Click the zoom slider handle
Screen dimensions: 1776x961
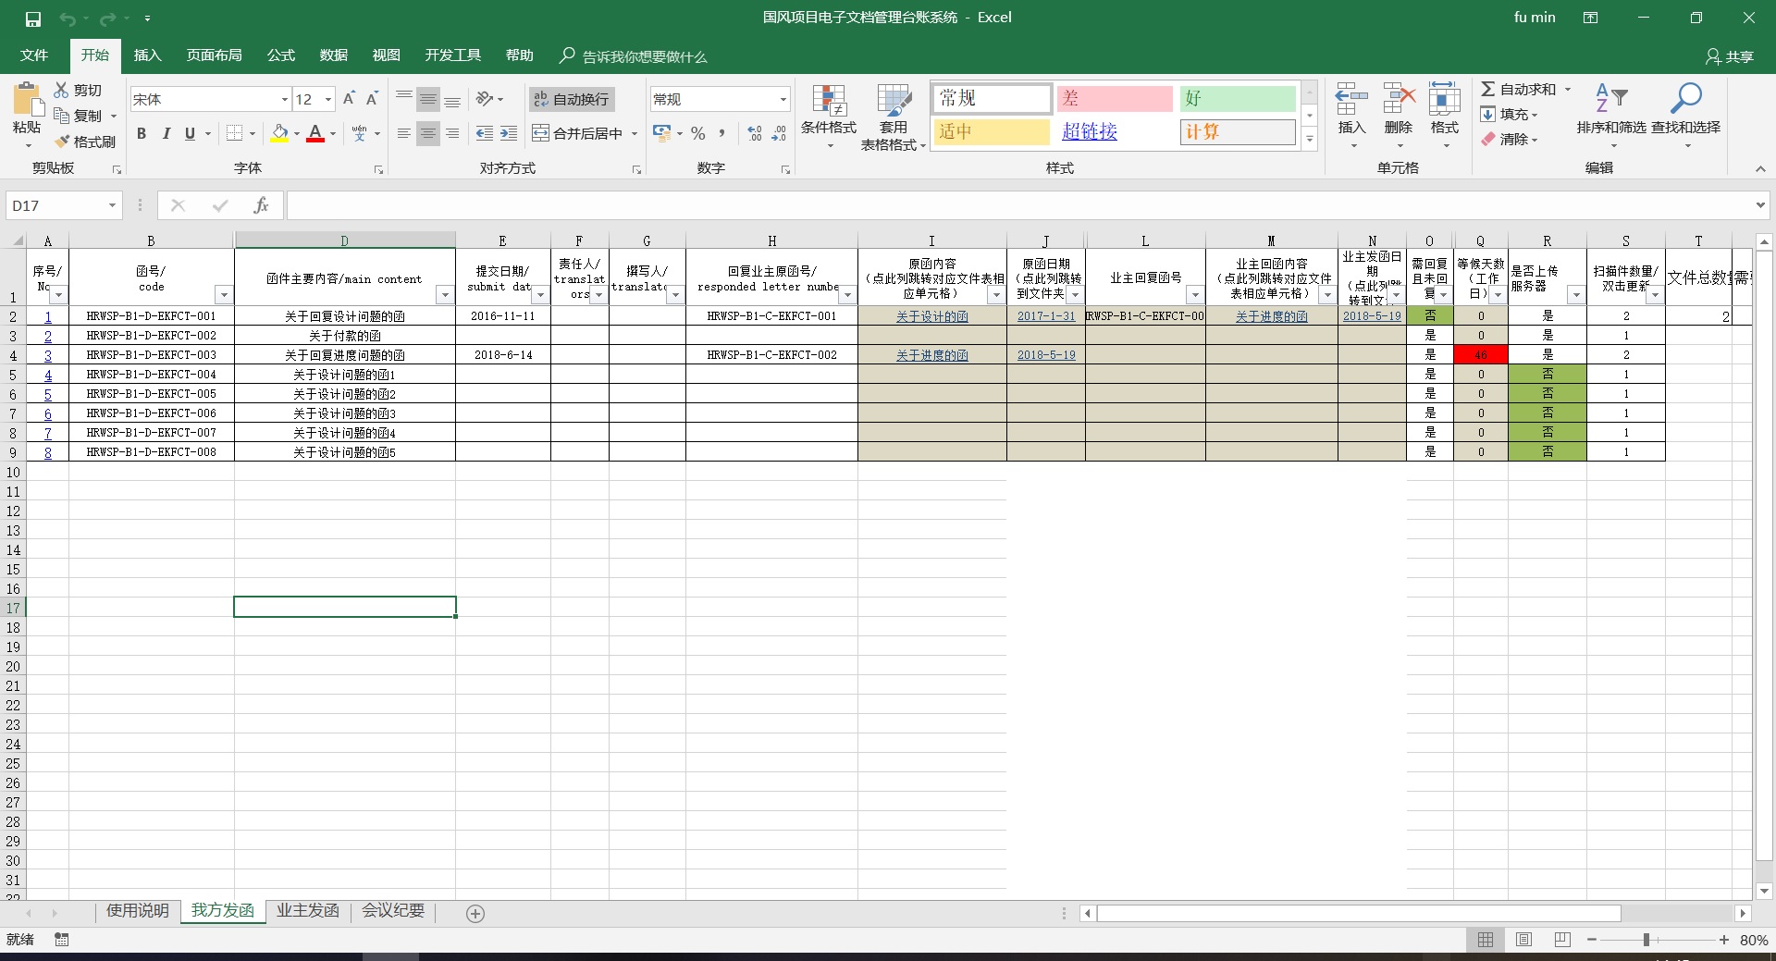[1646, 940]
